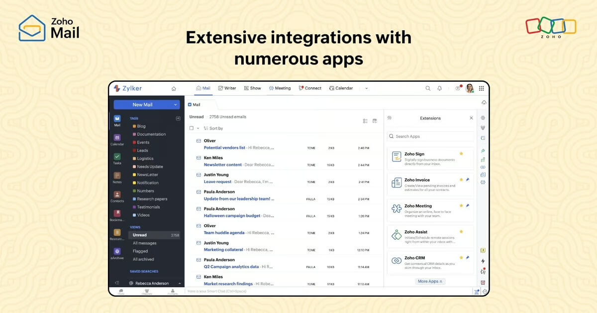Tick the select-all emails checkbox
The image size is (597, 313).
[x=192, y=128]
